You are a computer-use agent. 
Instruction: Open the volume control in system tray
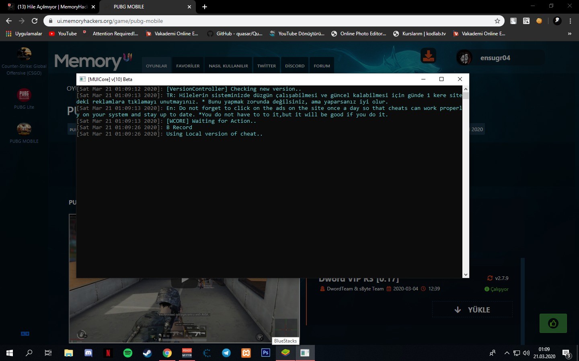click(x=526, y=353)
